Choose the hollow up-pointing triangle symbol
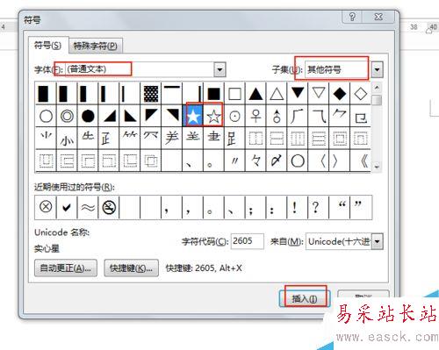The width and height of the screenshot is (439, 350). 277,94
